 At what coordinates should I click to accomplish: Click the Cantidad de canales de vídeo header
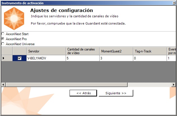pos(82,51)
